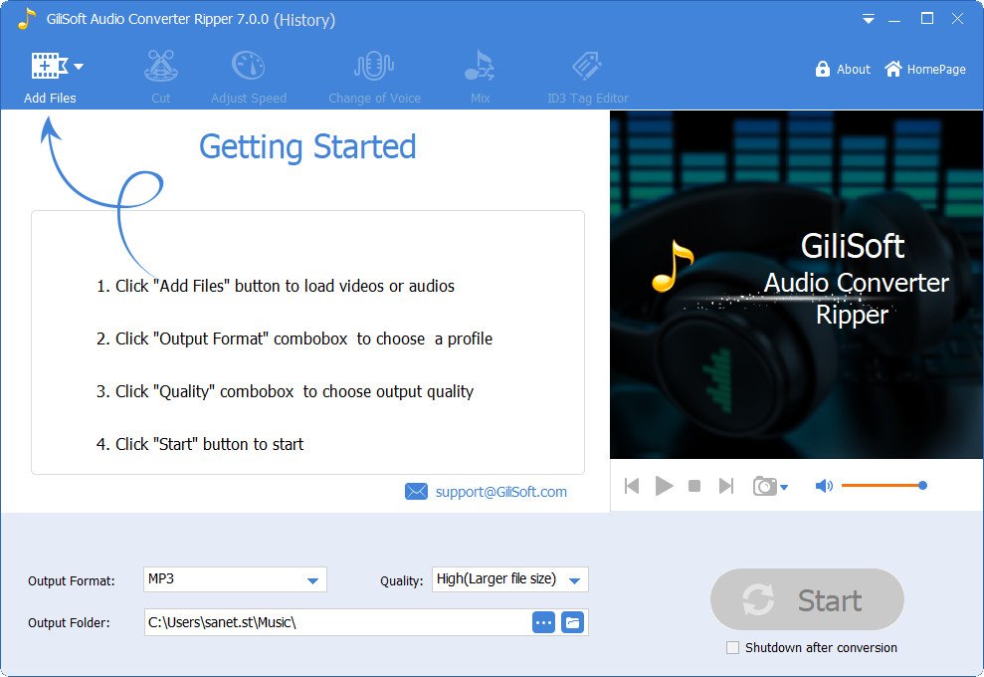Click the Add Files icon
This screenshot has width=984, height=677.
(47, 67)
